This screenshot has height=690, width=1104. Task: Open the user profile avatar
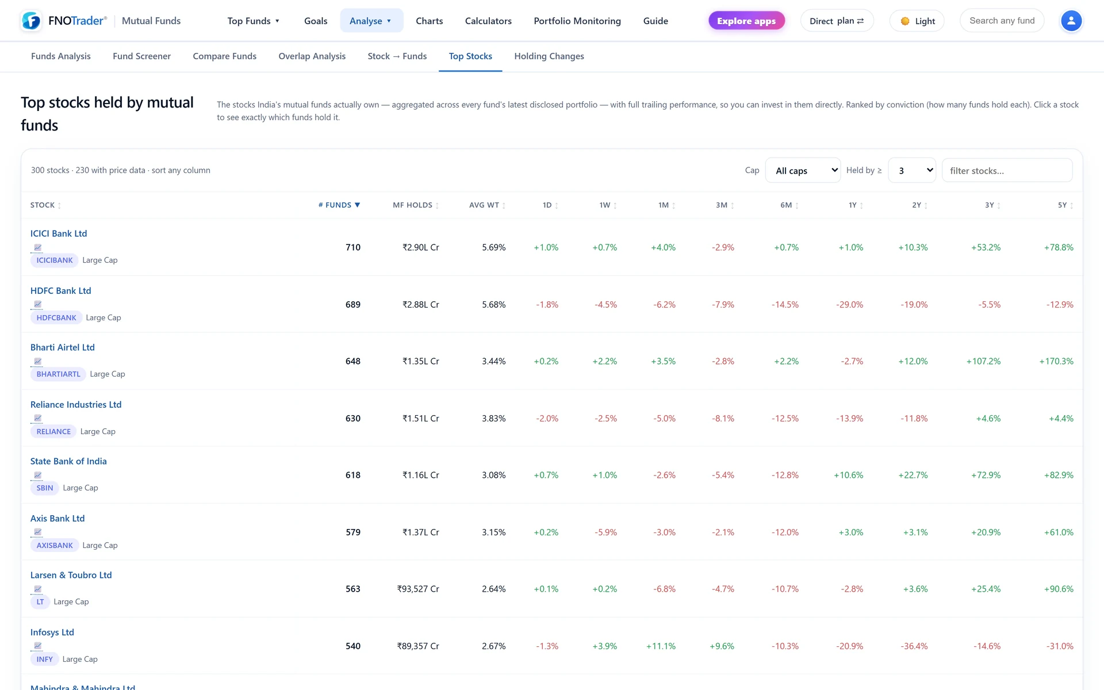pos(1071,21)
